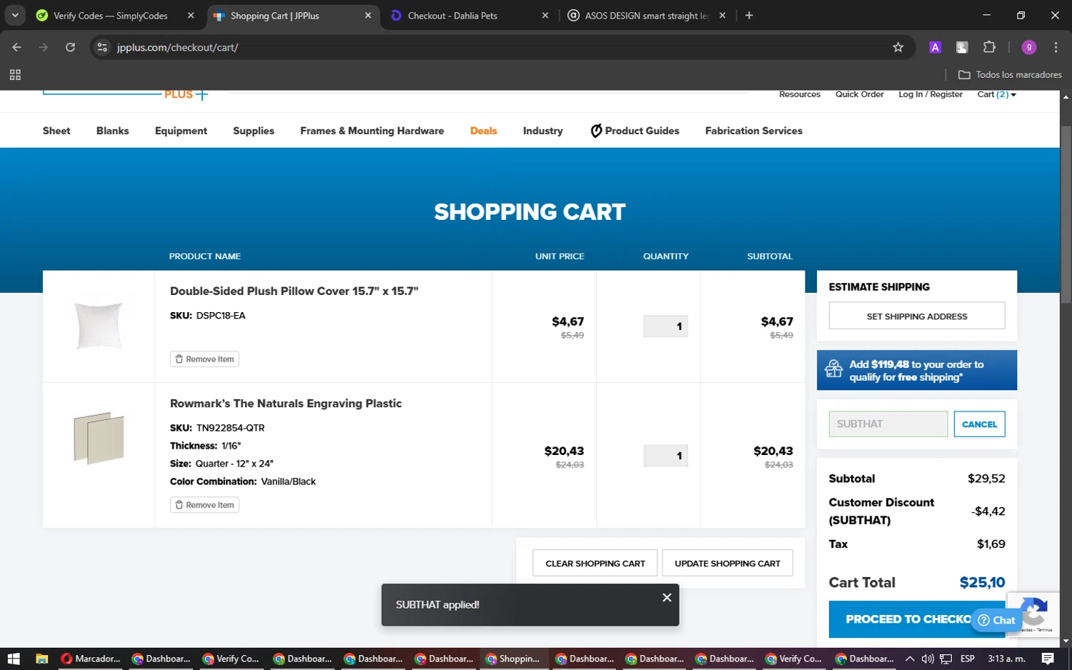Screen dimensions: 1072x670
Task: Click Clear Shopping Cart button
Action: 595,564
